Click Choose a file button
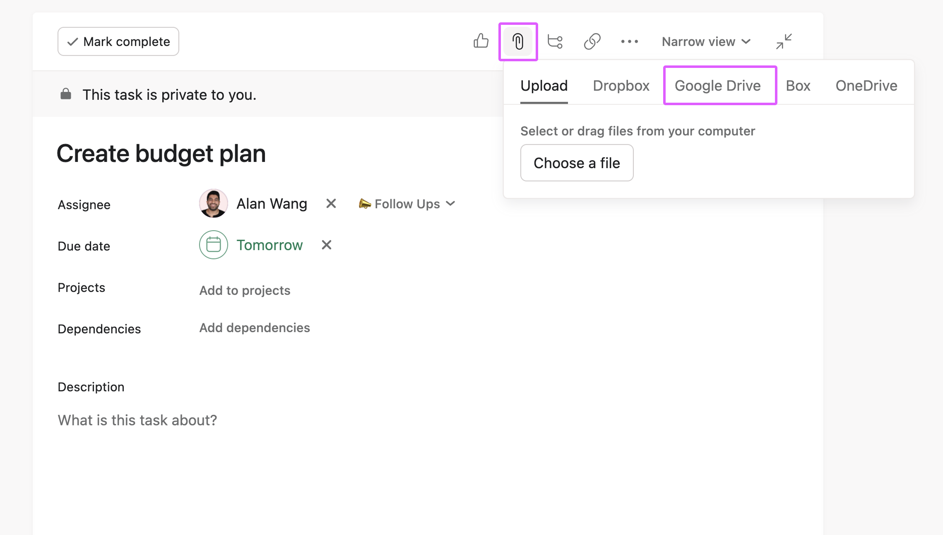The image size is (943, 535). pos(577,163)
